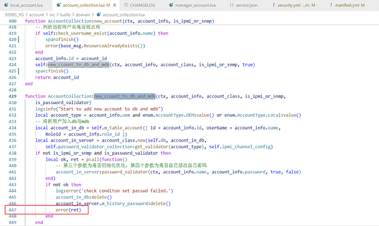Open the CHANGELOG tab

(144, 4)
